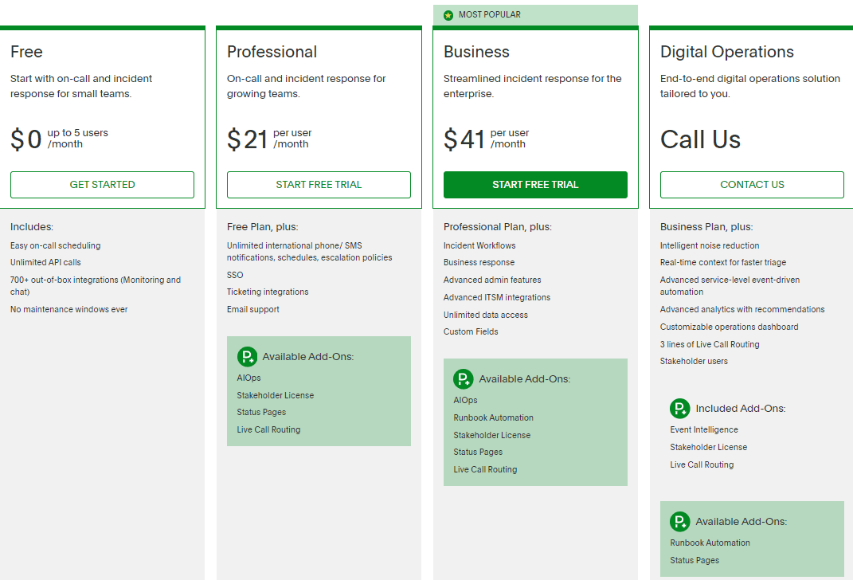853x580 pixels.
Task: Click the Contact Us button
Action: pos(752,185)
